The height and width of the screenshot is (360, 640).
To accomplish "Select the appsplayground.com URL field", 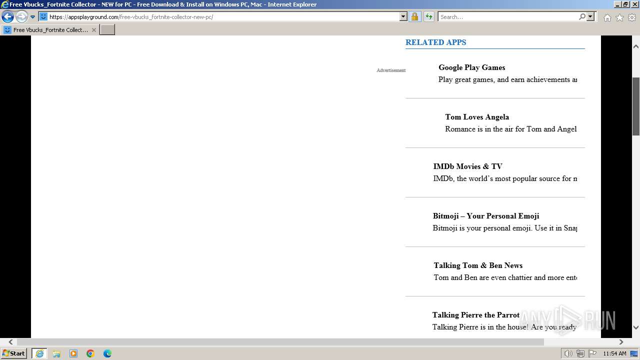I will pos(223,16).
